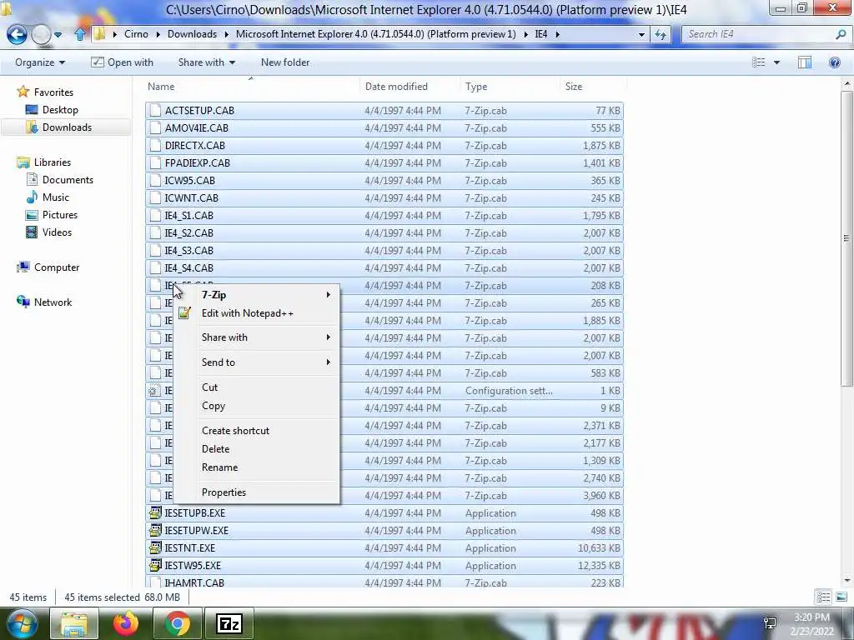Select the IE4_S3.CAB file name
Screen dimensions: 854x640
[x=189, y=251]
